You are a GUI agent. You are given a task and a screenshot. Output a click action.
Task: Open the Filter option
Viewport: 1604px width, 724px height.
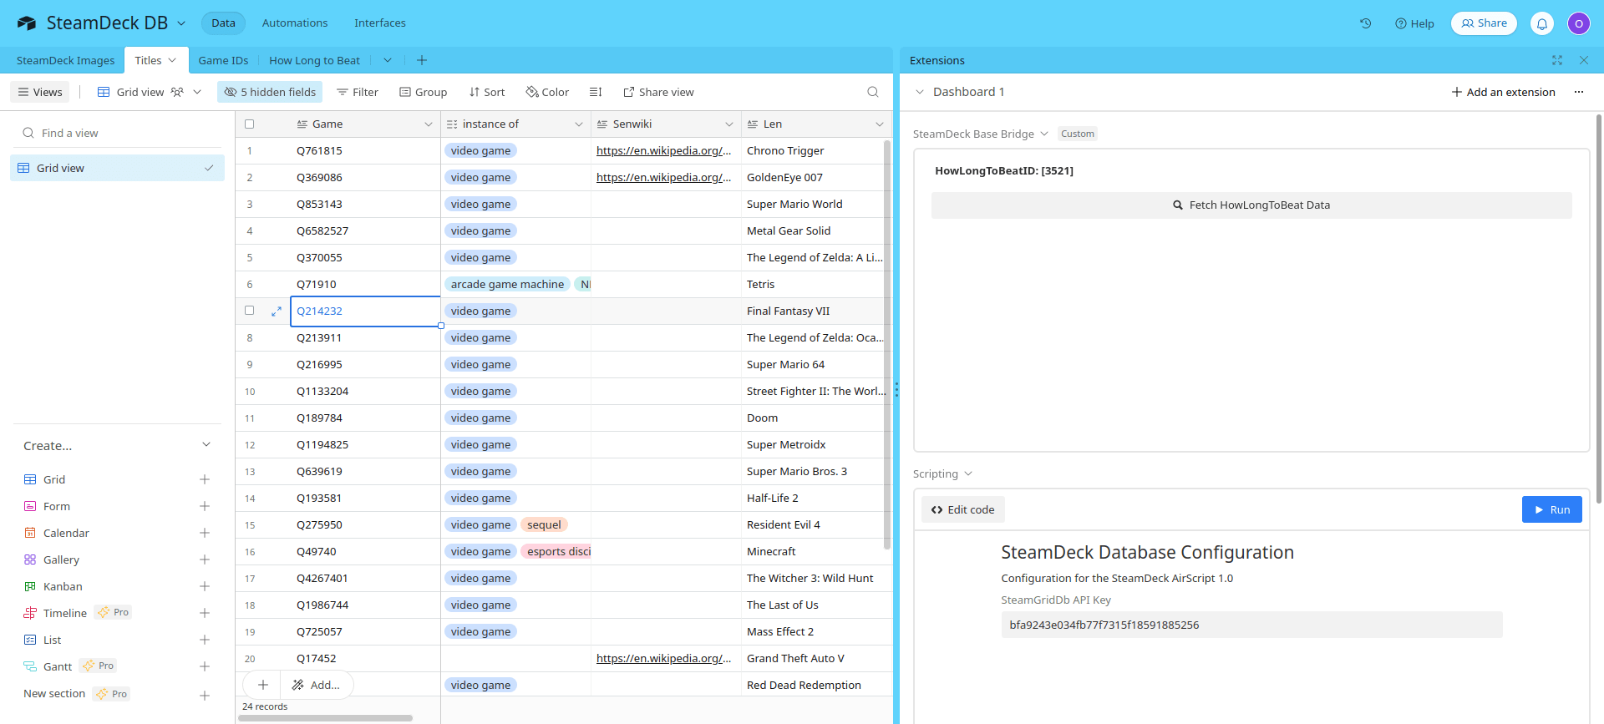tap(358, 92)
